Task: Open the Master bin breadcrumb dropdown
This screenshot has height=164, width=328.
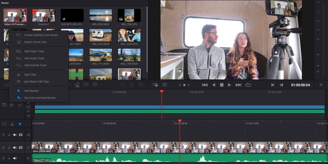Action: pos(5,3)
